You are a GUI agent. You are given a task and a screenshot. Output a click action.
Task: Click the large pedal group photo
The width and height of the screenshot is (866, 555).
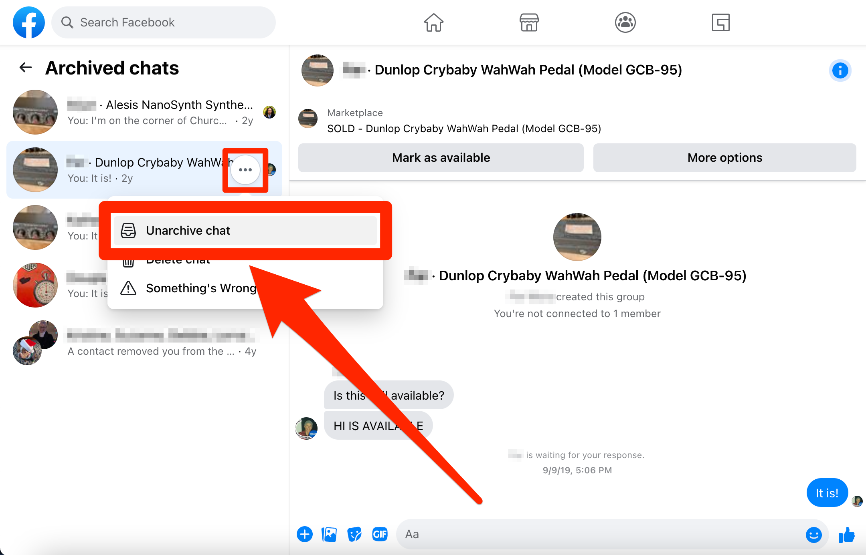point(577,237)
